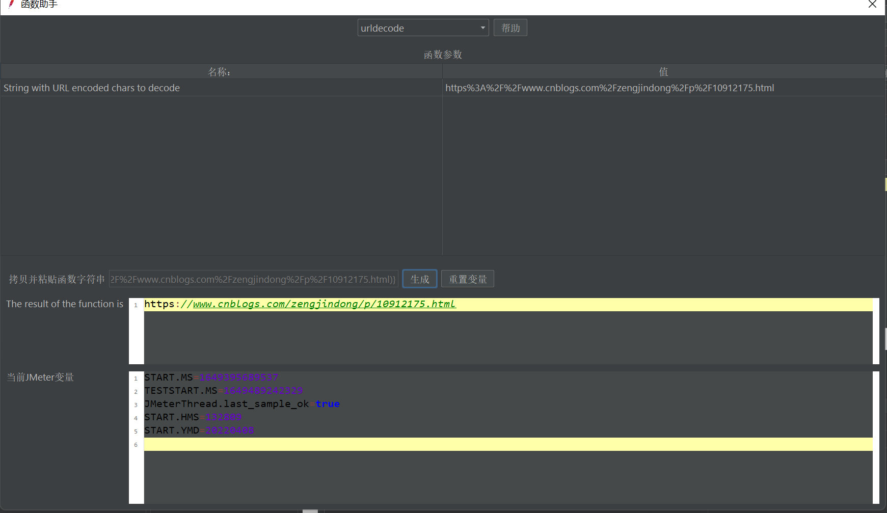Click empty line 6 in variables editor
Screen dimensions: 887x513
point(508,444)
